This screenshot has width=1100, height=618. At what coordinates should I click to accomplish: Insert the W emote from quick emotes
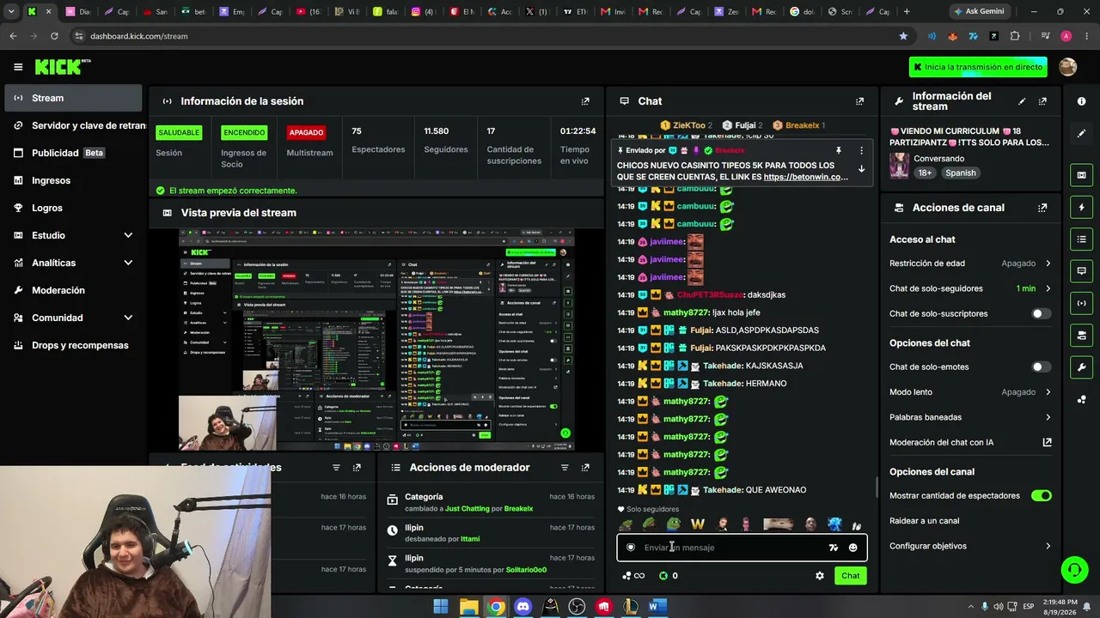[697, 524]
